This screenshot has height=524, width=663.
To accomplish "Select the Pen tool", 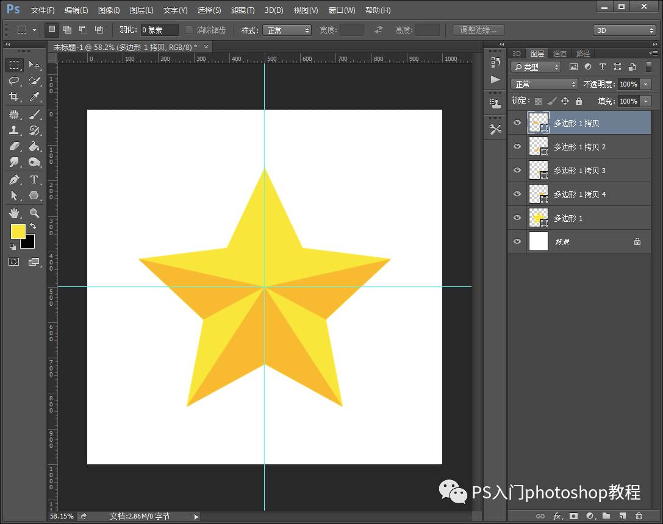I will [x=14, y=180].
